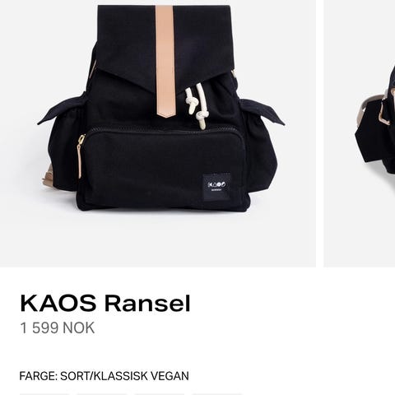Click the tan strap on backpack flap
The height and width of the screenshot is (395, 395).
[165, 62]
